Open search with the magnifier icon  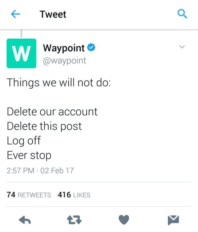click(182, 14)
